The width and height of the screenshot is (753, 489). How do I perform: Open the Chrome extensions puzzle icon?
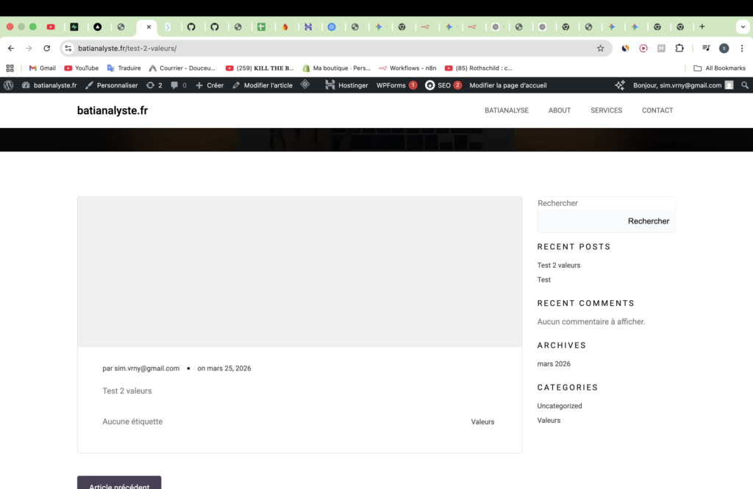pyautogui.click(x=679, y=49)
